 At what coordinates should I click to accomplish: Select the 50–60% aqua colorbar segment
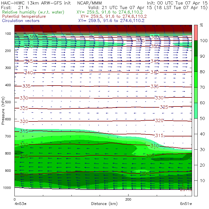[x=196, y=110]
